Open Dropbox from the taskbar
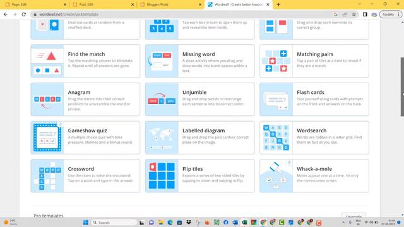404x227 pixels. click(x=189, y=223)
